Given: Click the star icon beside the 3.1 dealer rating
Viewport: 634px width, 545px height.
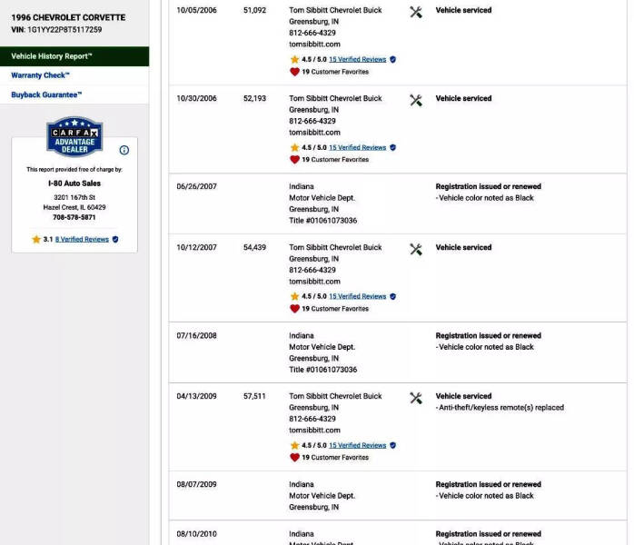Looking at the screenshot, I should (36, 240).
